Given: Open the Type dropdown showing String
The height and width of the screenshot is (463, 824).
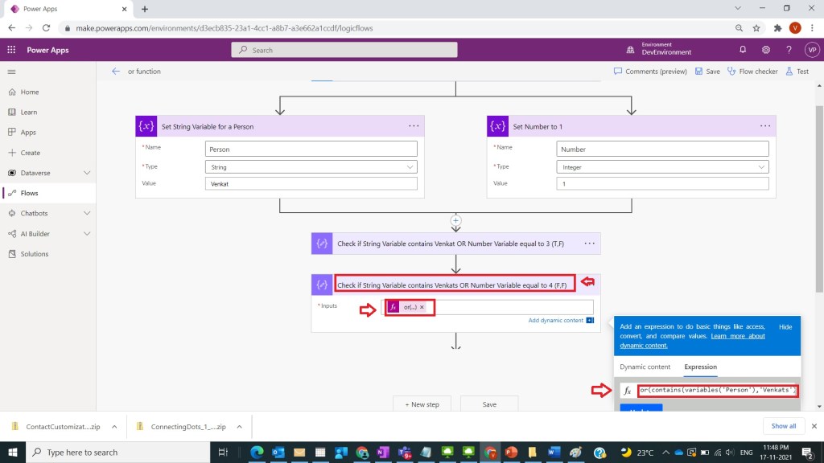Looking at the screenshot, I should point(311,167).
